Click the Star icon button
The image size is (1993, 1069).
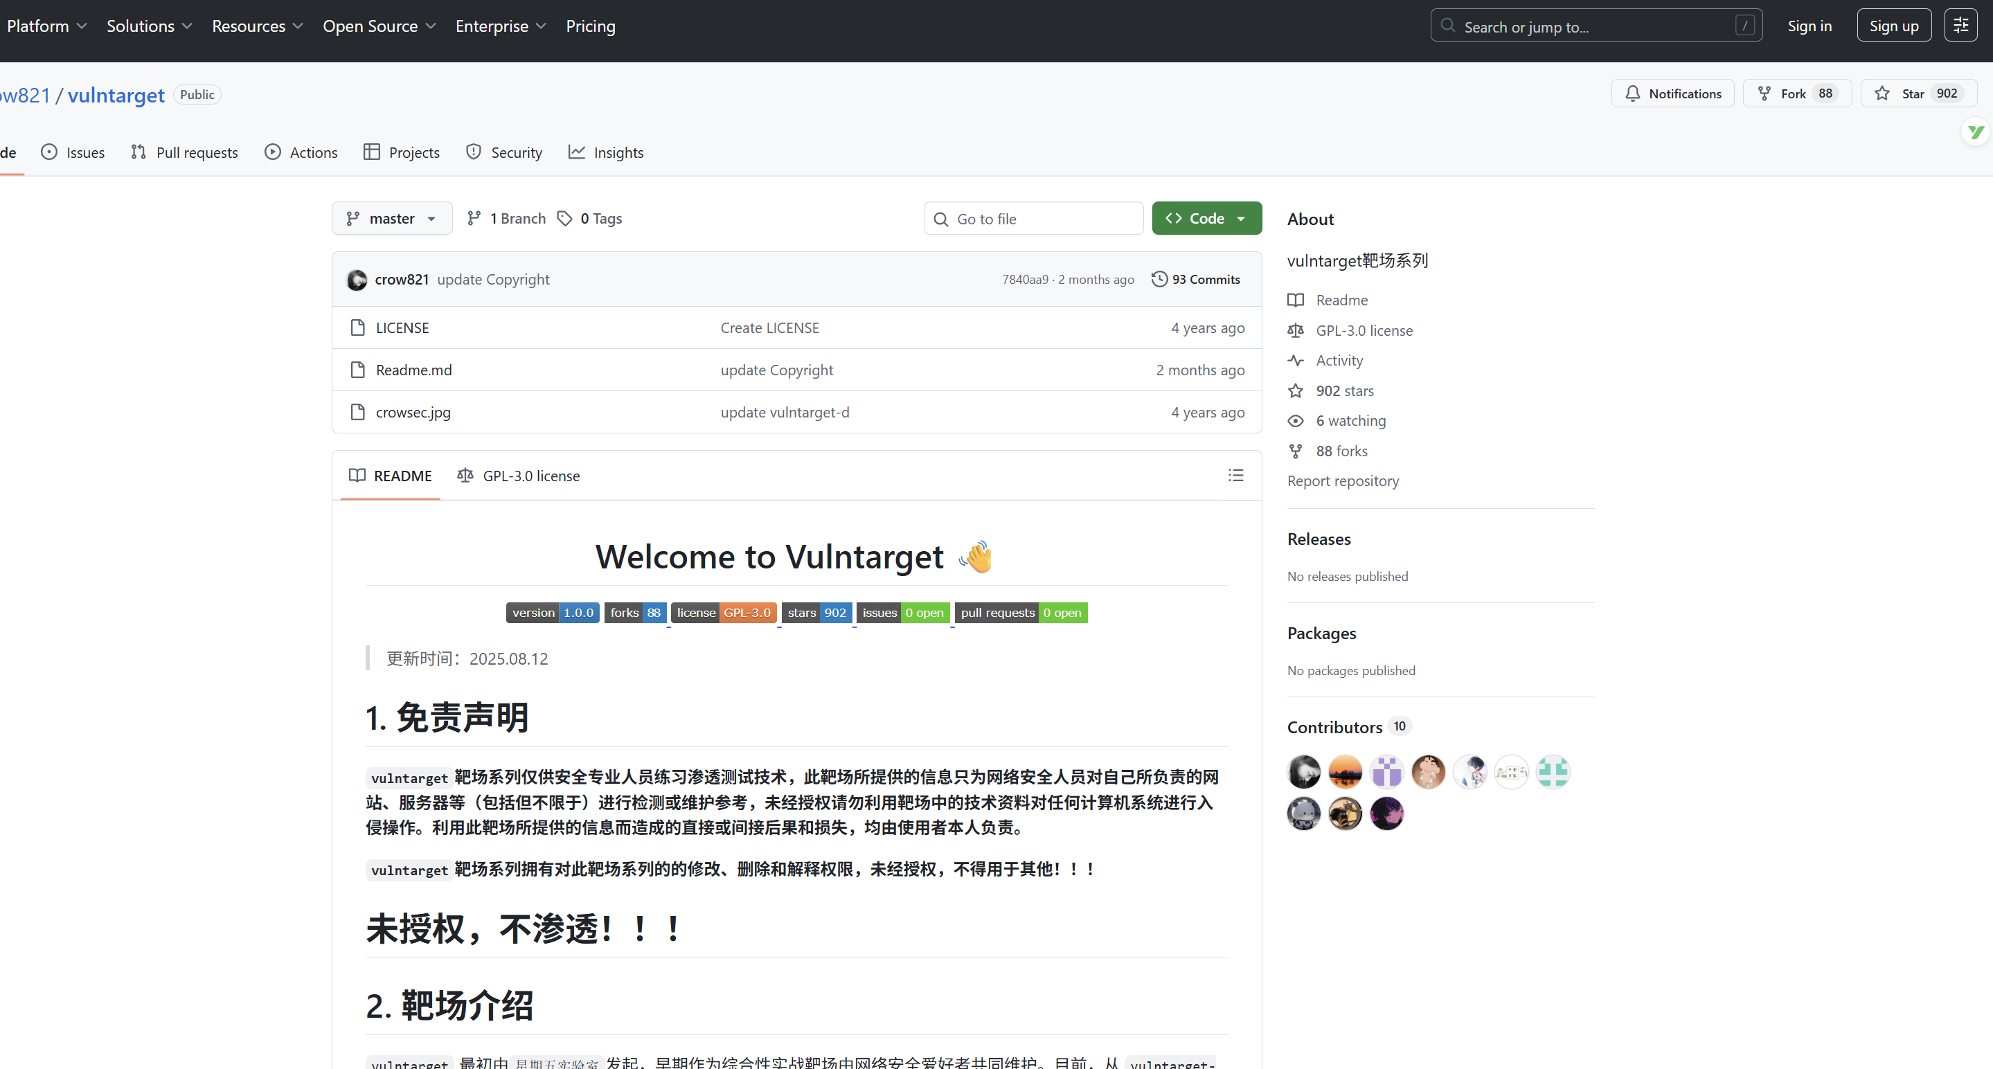(1882, 93)
